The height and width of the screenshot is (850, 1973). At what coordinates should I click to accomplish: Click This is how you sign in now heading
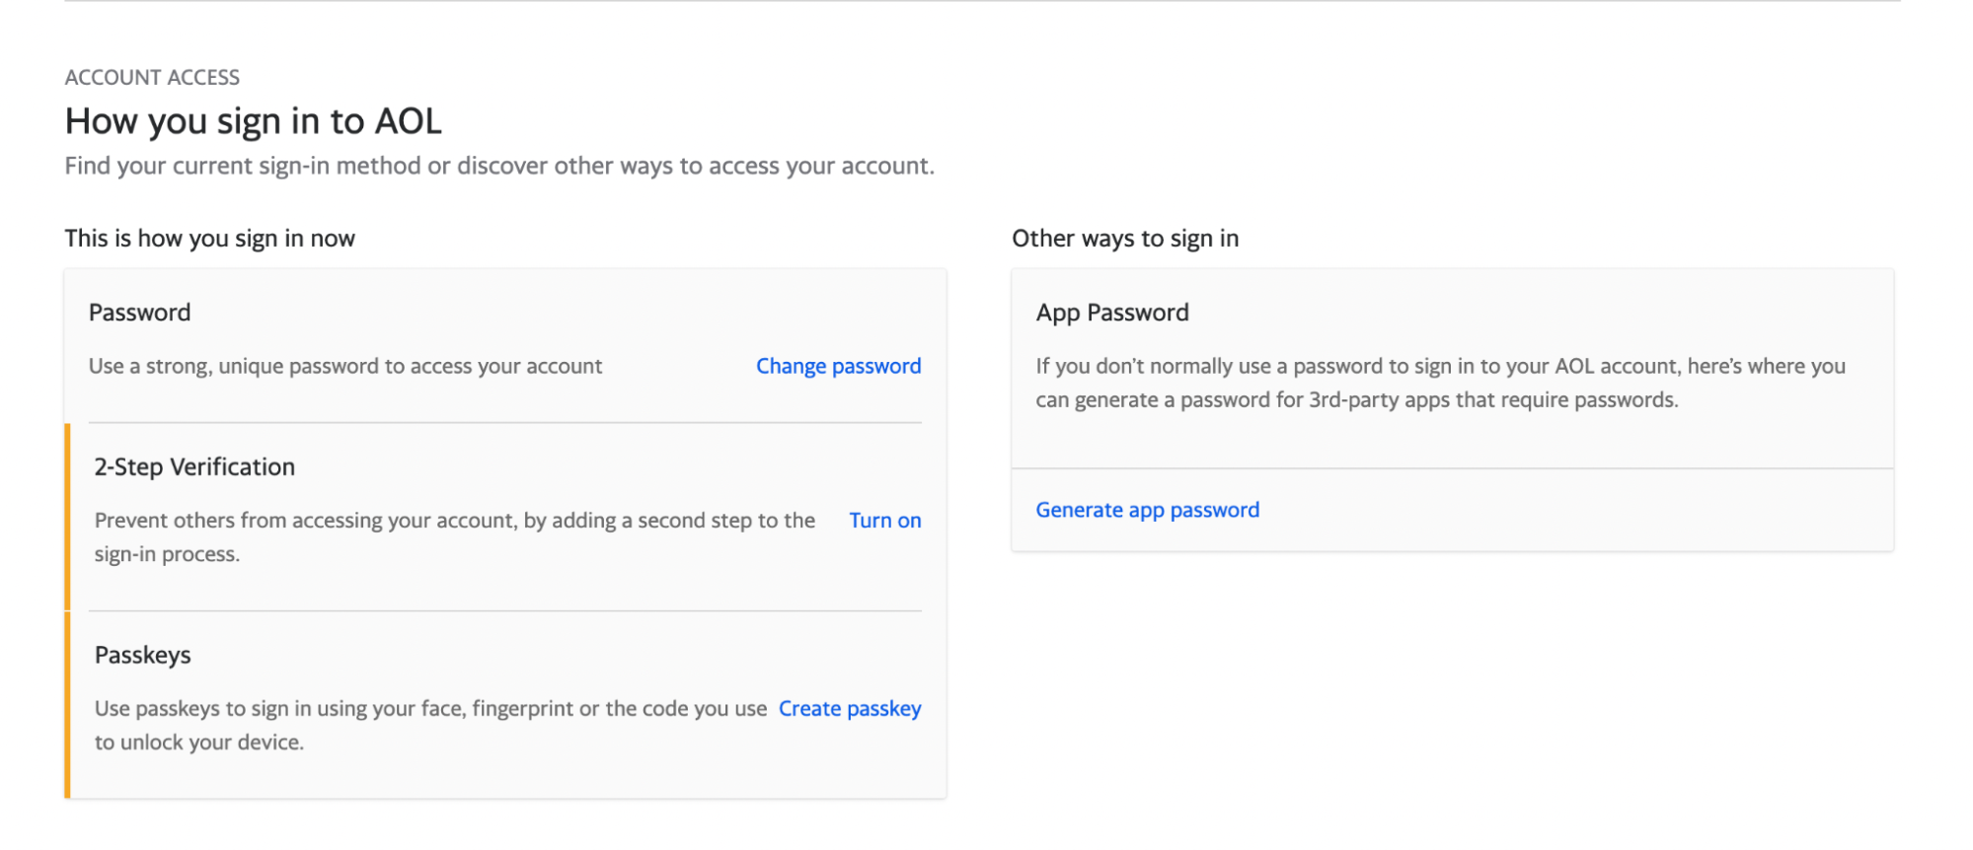(209, 238)
